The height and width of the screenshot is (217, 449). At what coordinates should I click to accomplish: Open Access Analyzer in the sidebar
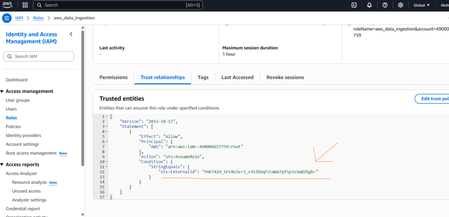pyautogui.click(x=21, y=174)
